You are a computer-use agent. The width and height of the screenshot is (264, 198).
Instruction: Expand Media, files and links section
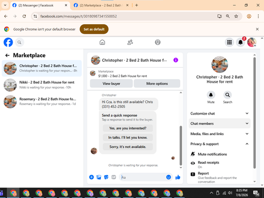click(x=220, y=134)
